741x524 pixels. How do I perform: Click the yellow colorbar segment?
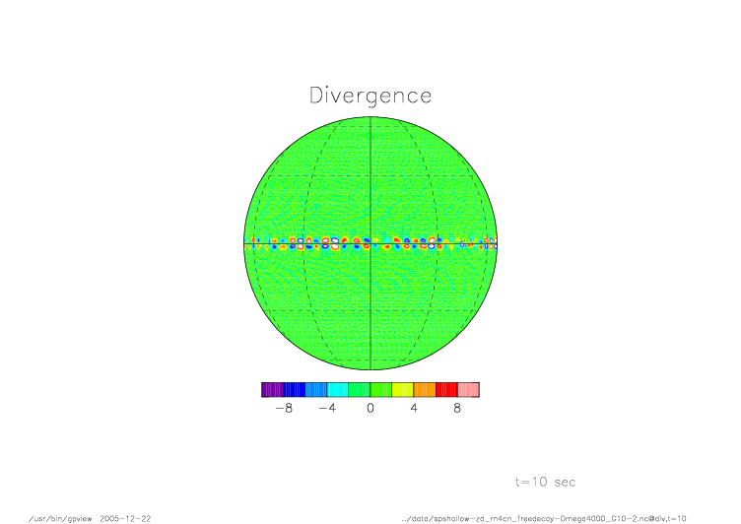pyautogui.click(x=402, y=390)
